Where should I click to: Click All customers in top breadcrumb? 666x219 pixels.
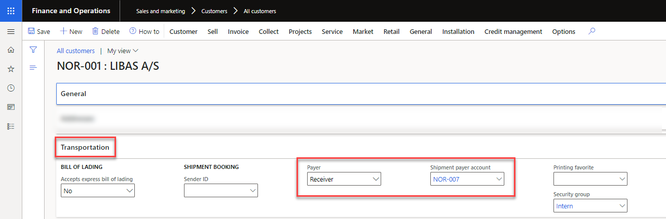coord(260,11)
